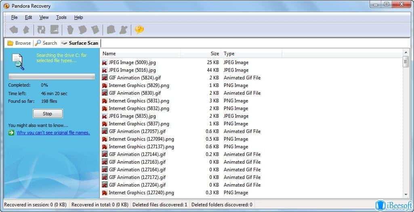Viewport: 414px width, 212px height.
Task: Click the vertical scrollbar thumb of file list
Action: pyautogui.click(x=406, y=62)
